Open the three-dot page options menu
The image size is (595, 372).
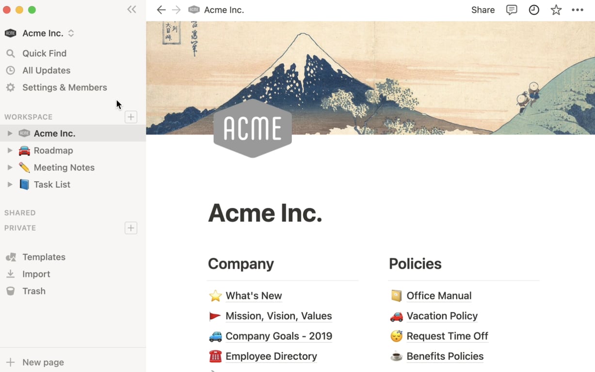[577, 10]
